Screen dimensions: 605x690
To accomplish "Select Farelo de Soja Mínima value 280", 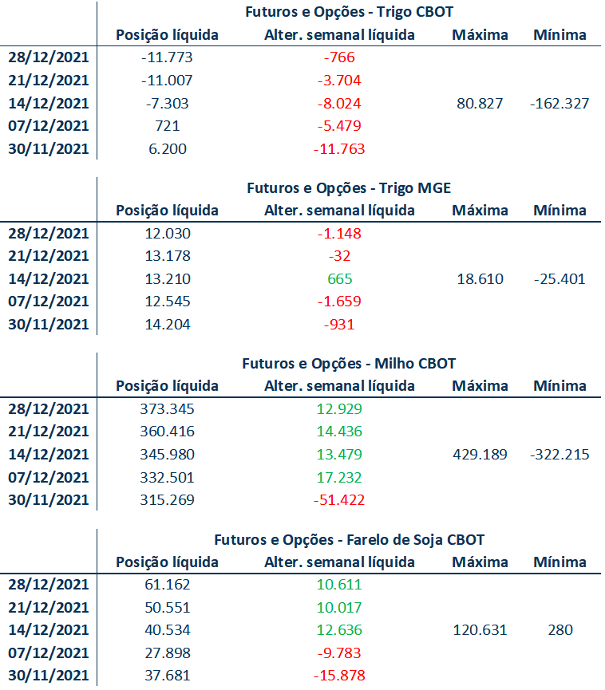I will 560,630.
